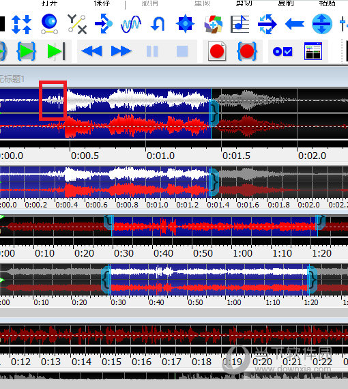Click finish marker brace in single red waveform window

(x=321, y=222)
